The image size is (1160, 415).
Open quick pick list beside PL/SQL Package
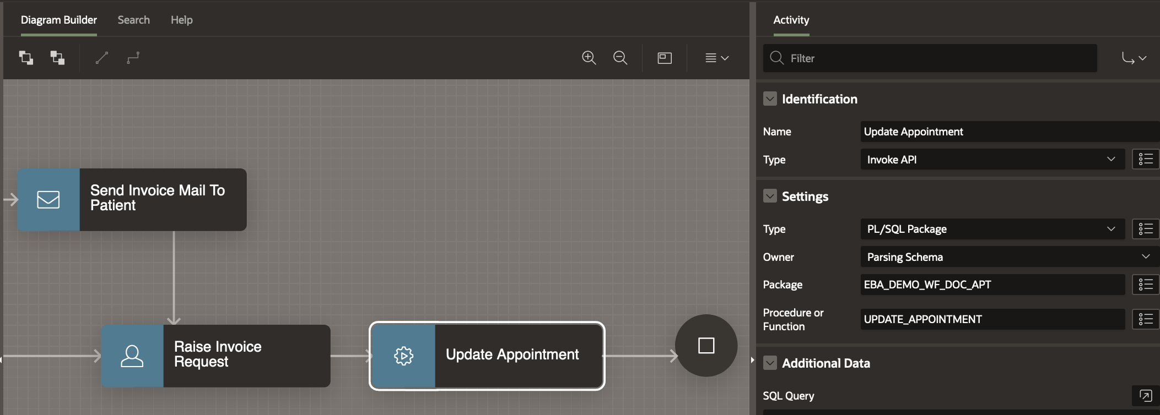pos(1146,229)
